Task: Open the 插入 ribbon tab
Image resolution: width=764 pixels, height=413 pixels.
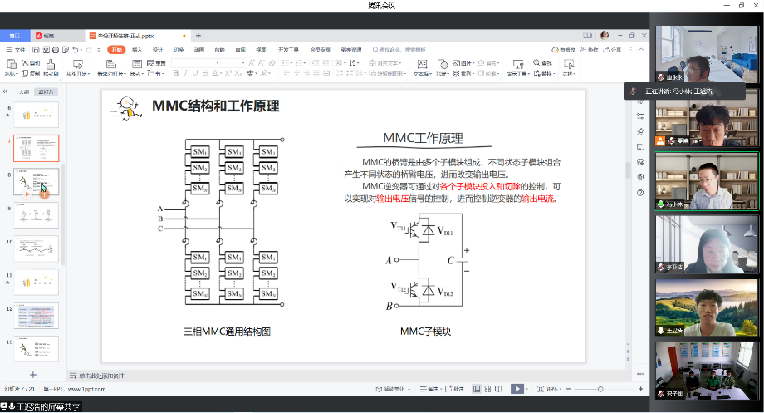Action: coord(137,50)
